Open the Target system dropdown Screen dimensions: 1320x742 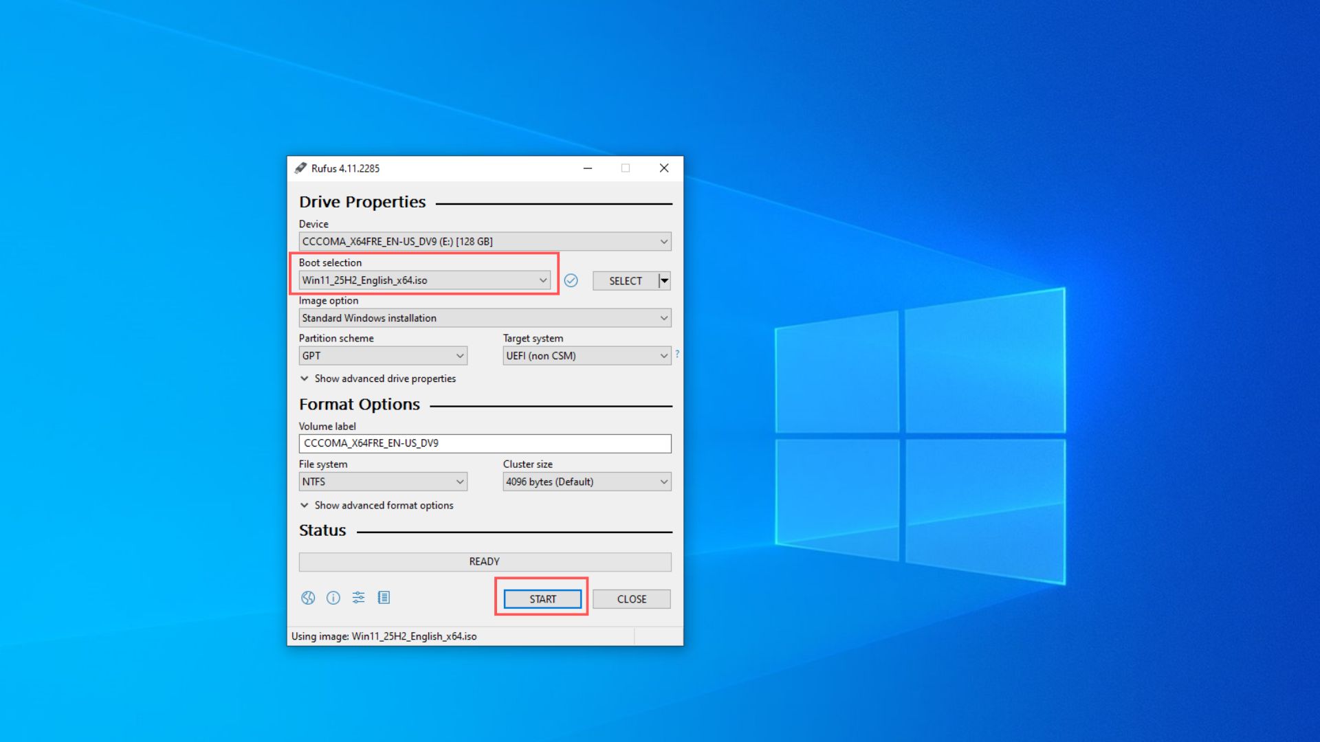[x=662, y=355]
